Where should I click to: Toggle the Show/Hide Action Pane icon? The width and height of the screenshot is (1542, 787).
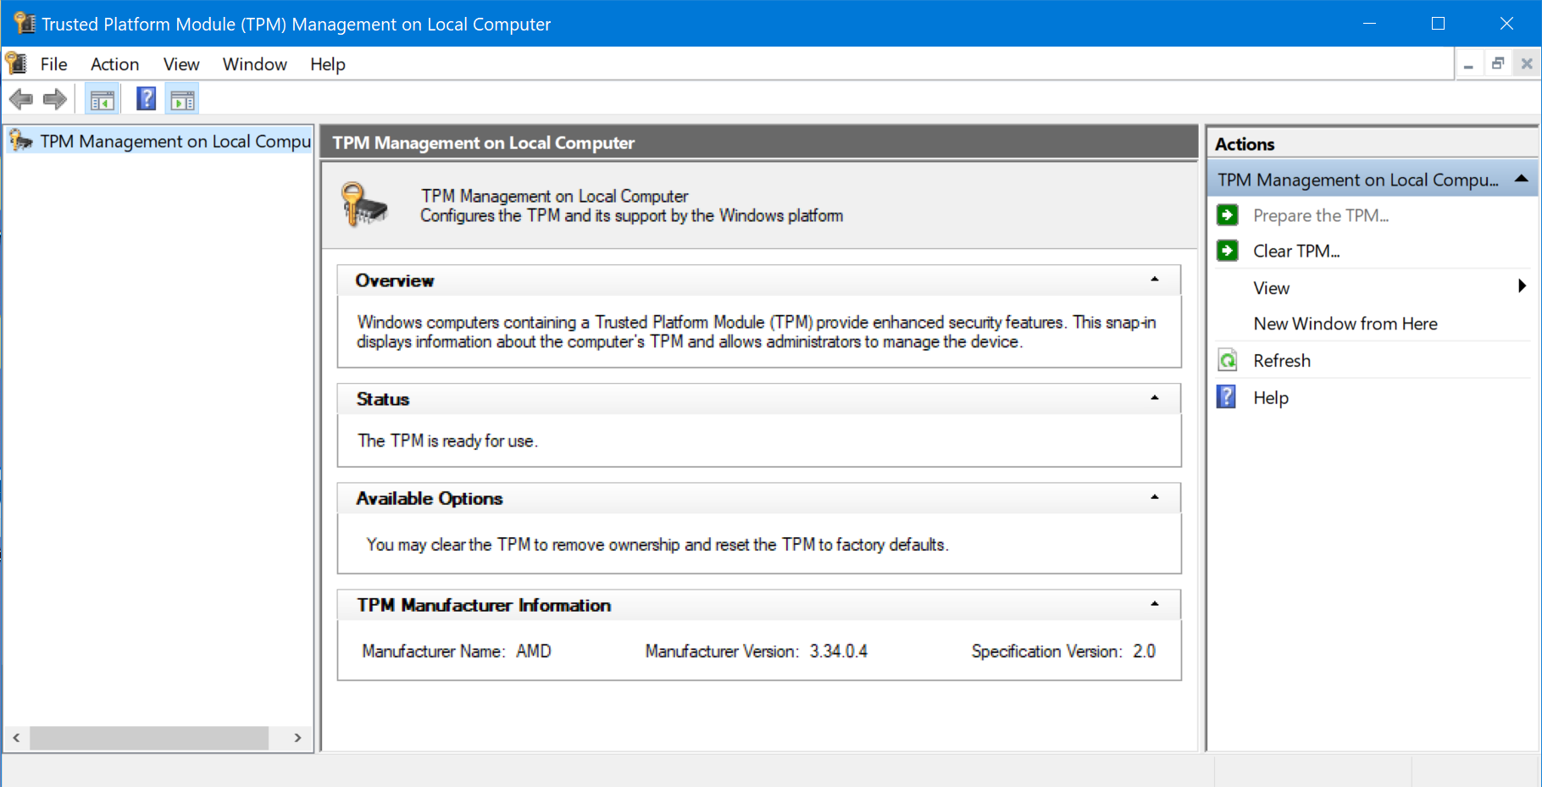(x=182, y=100)
